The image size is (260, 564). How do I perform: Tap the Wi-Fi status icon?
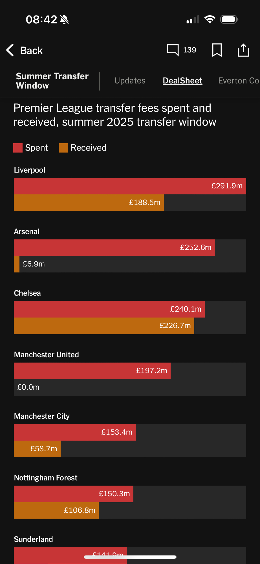point(210,19)
